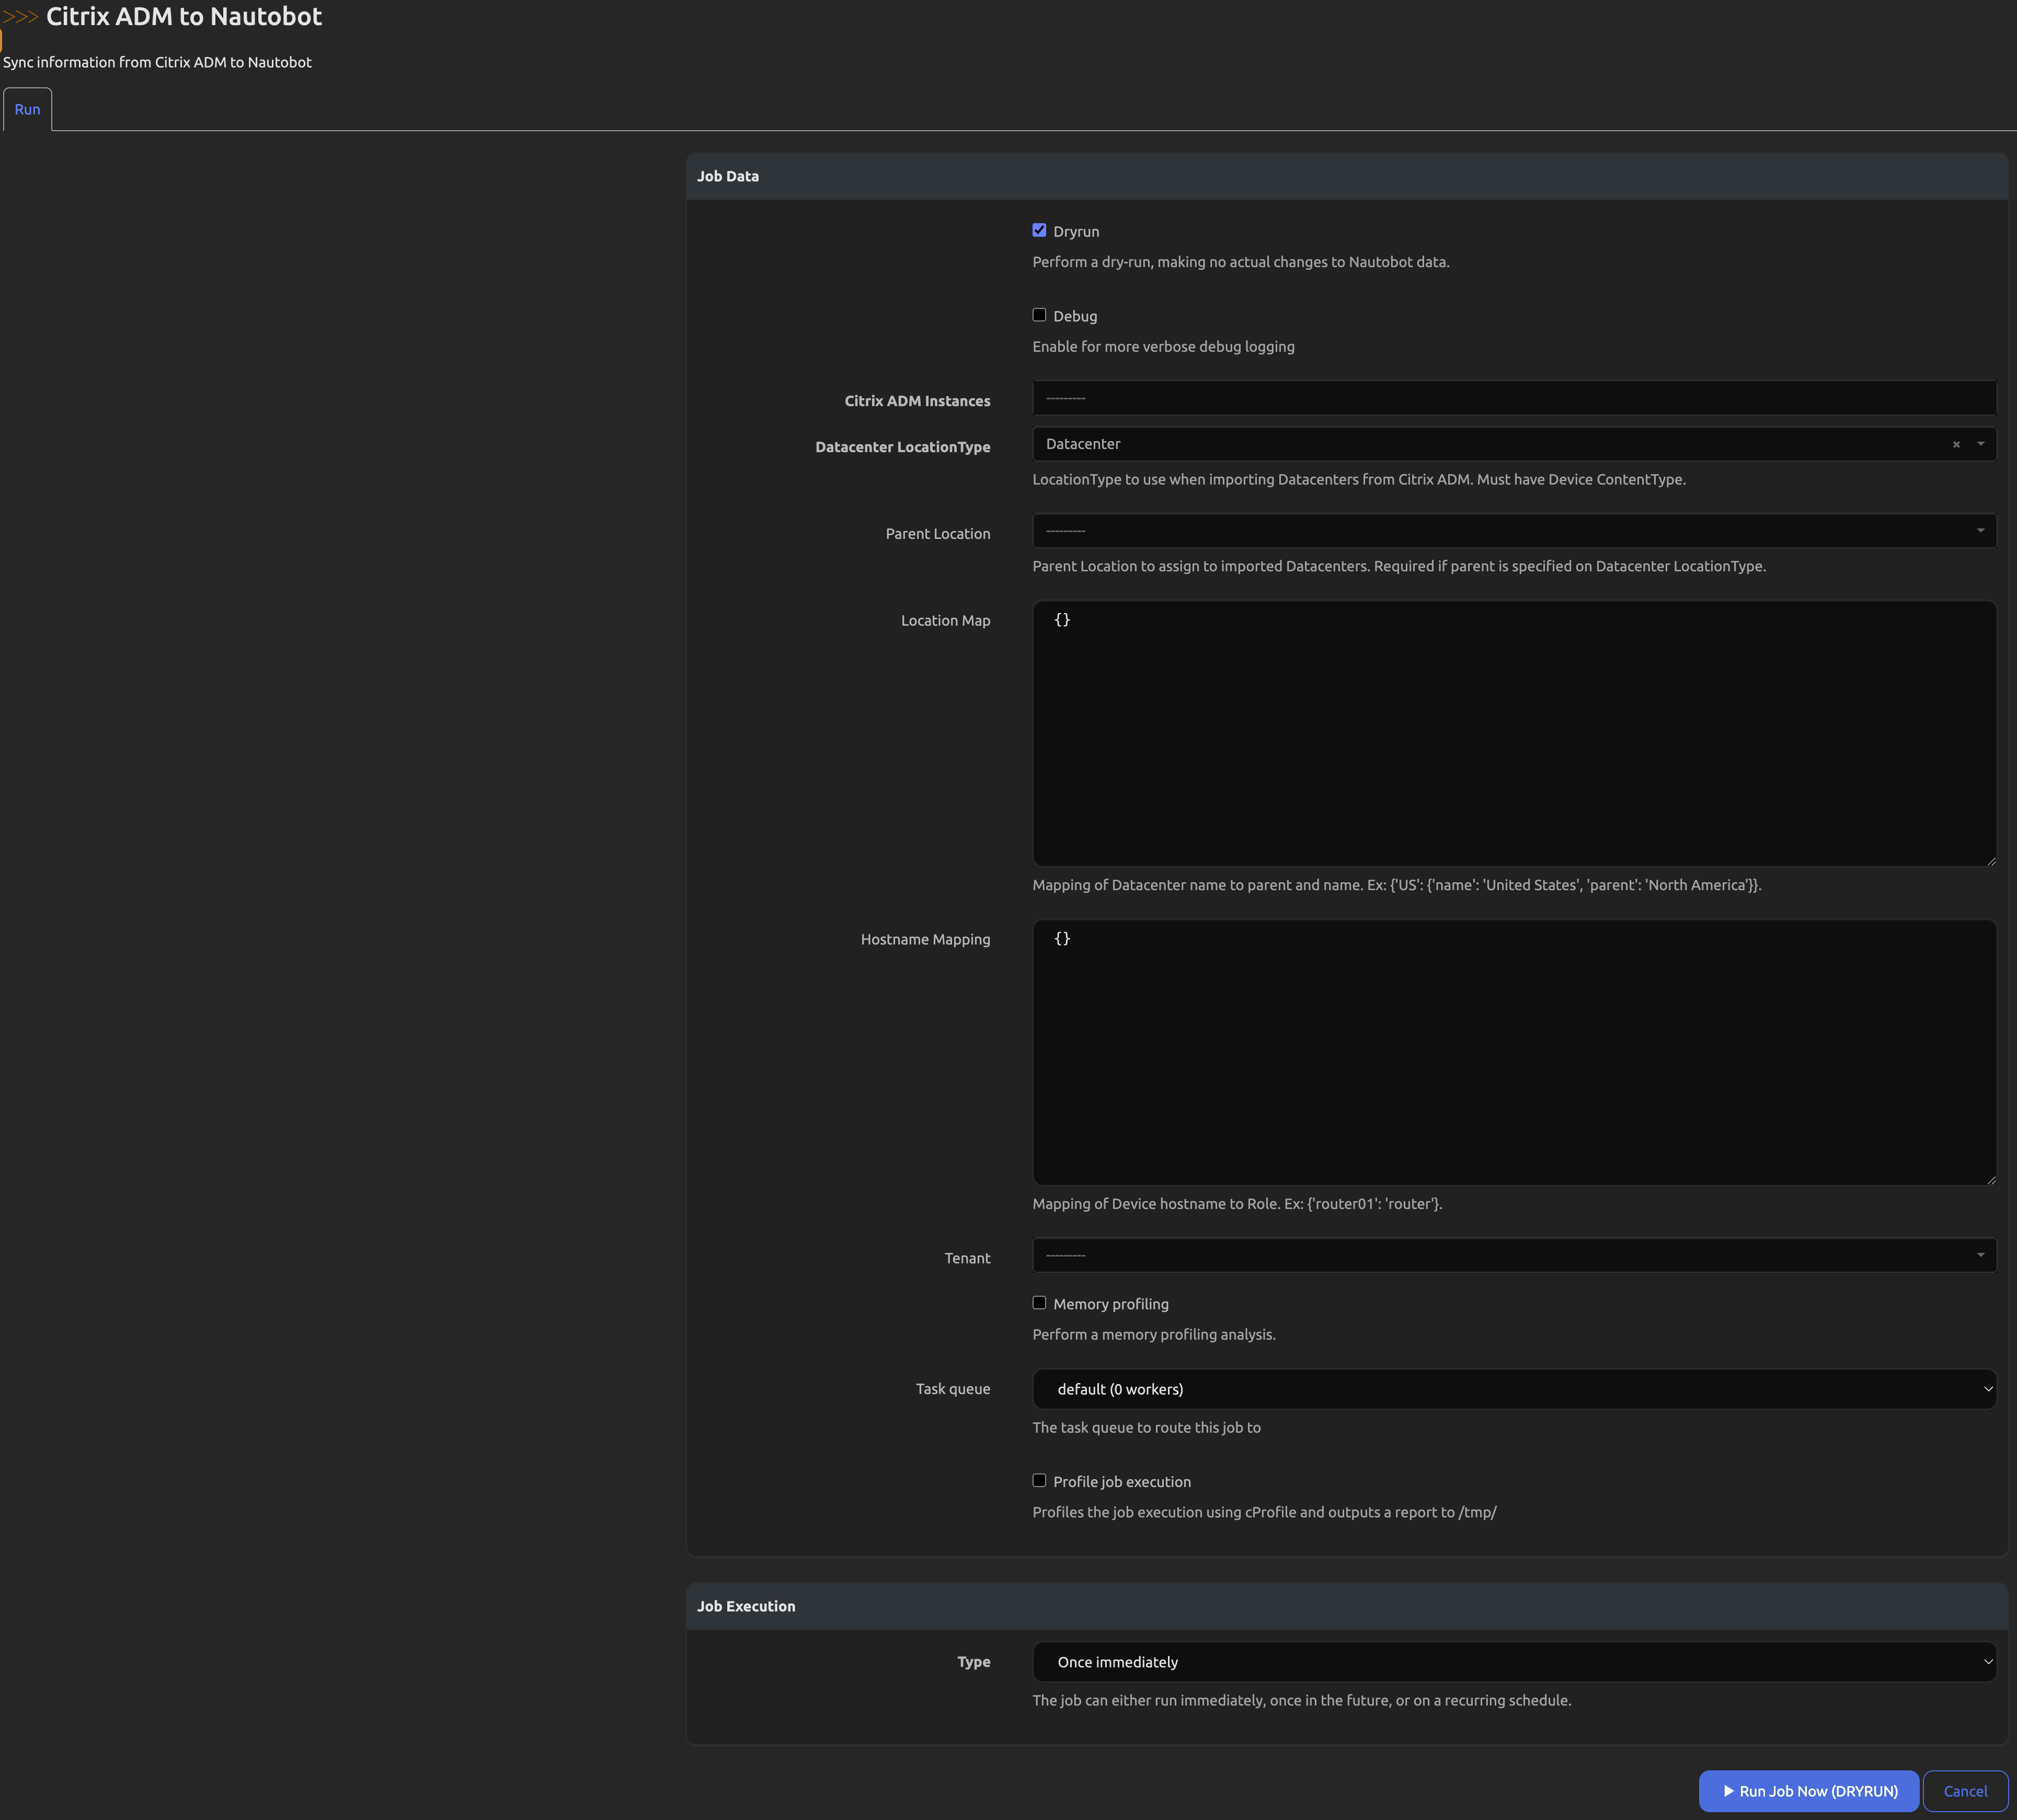Focus the Hostname Mapping text area
The width and height of the screenshot is (2017, 1820).
coord(1513,1052)
